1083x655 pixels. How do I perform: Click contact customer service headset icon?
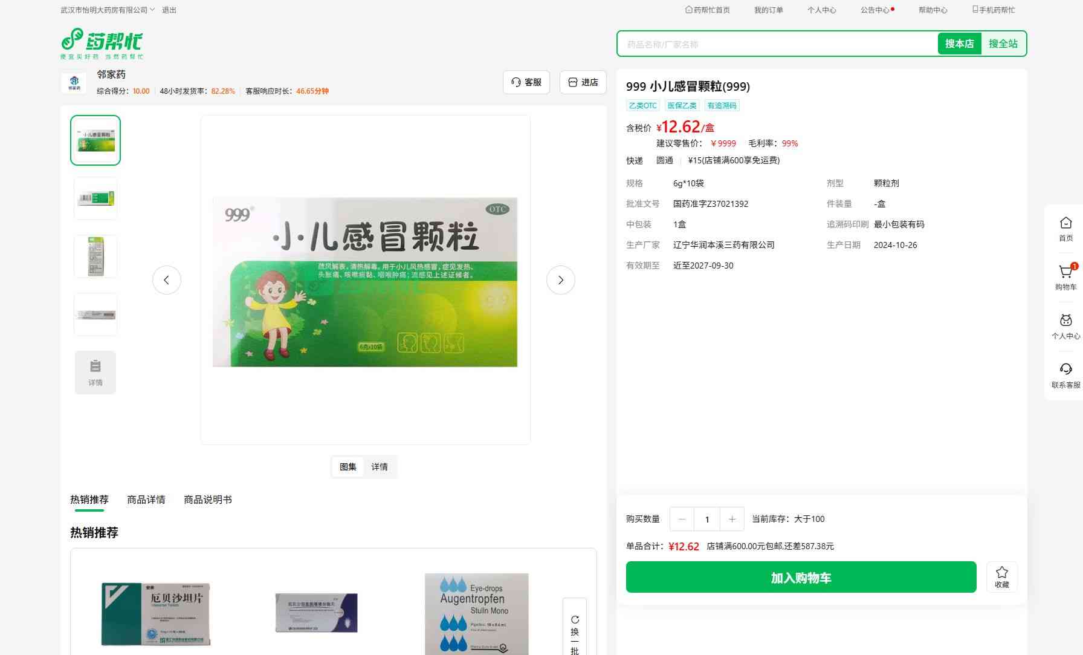tap(1065, 370)
